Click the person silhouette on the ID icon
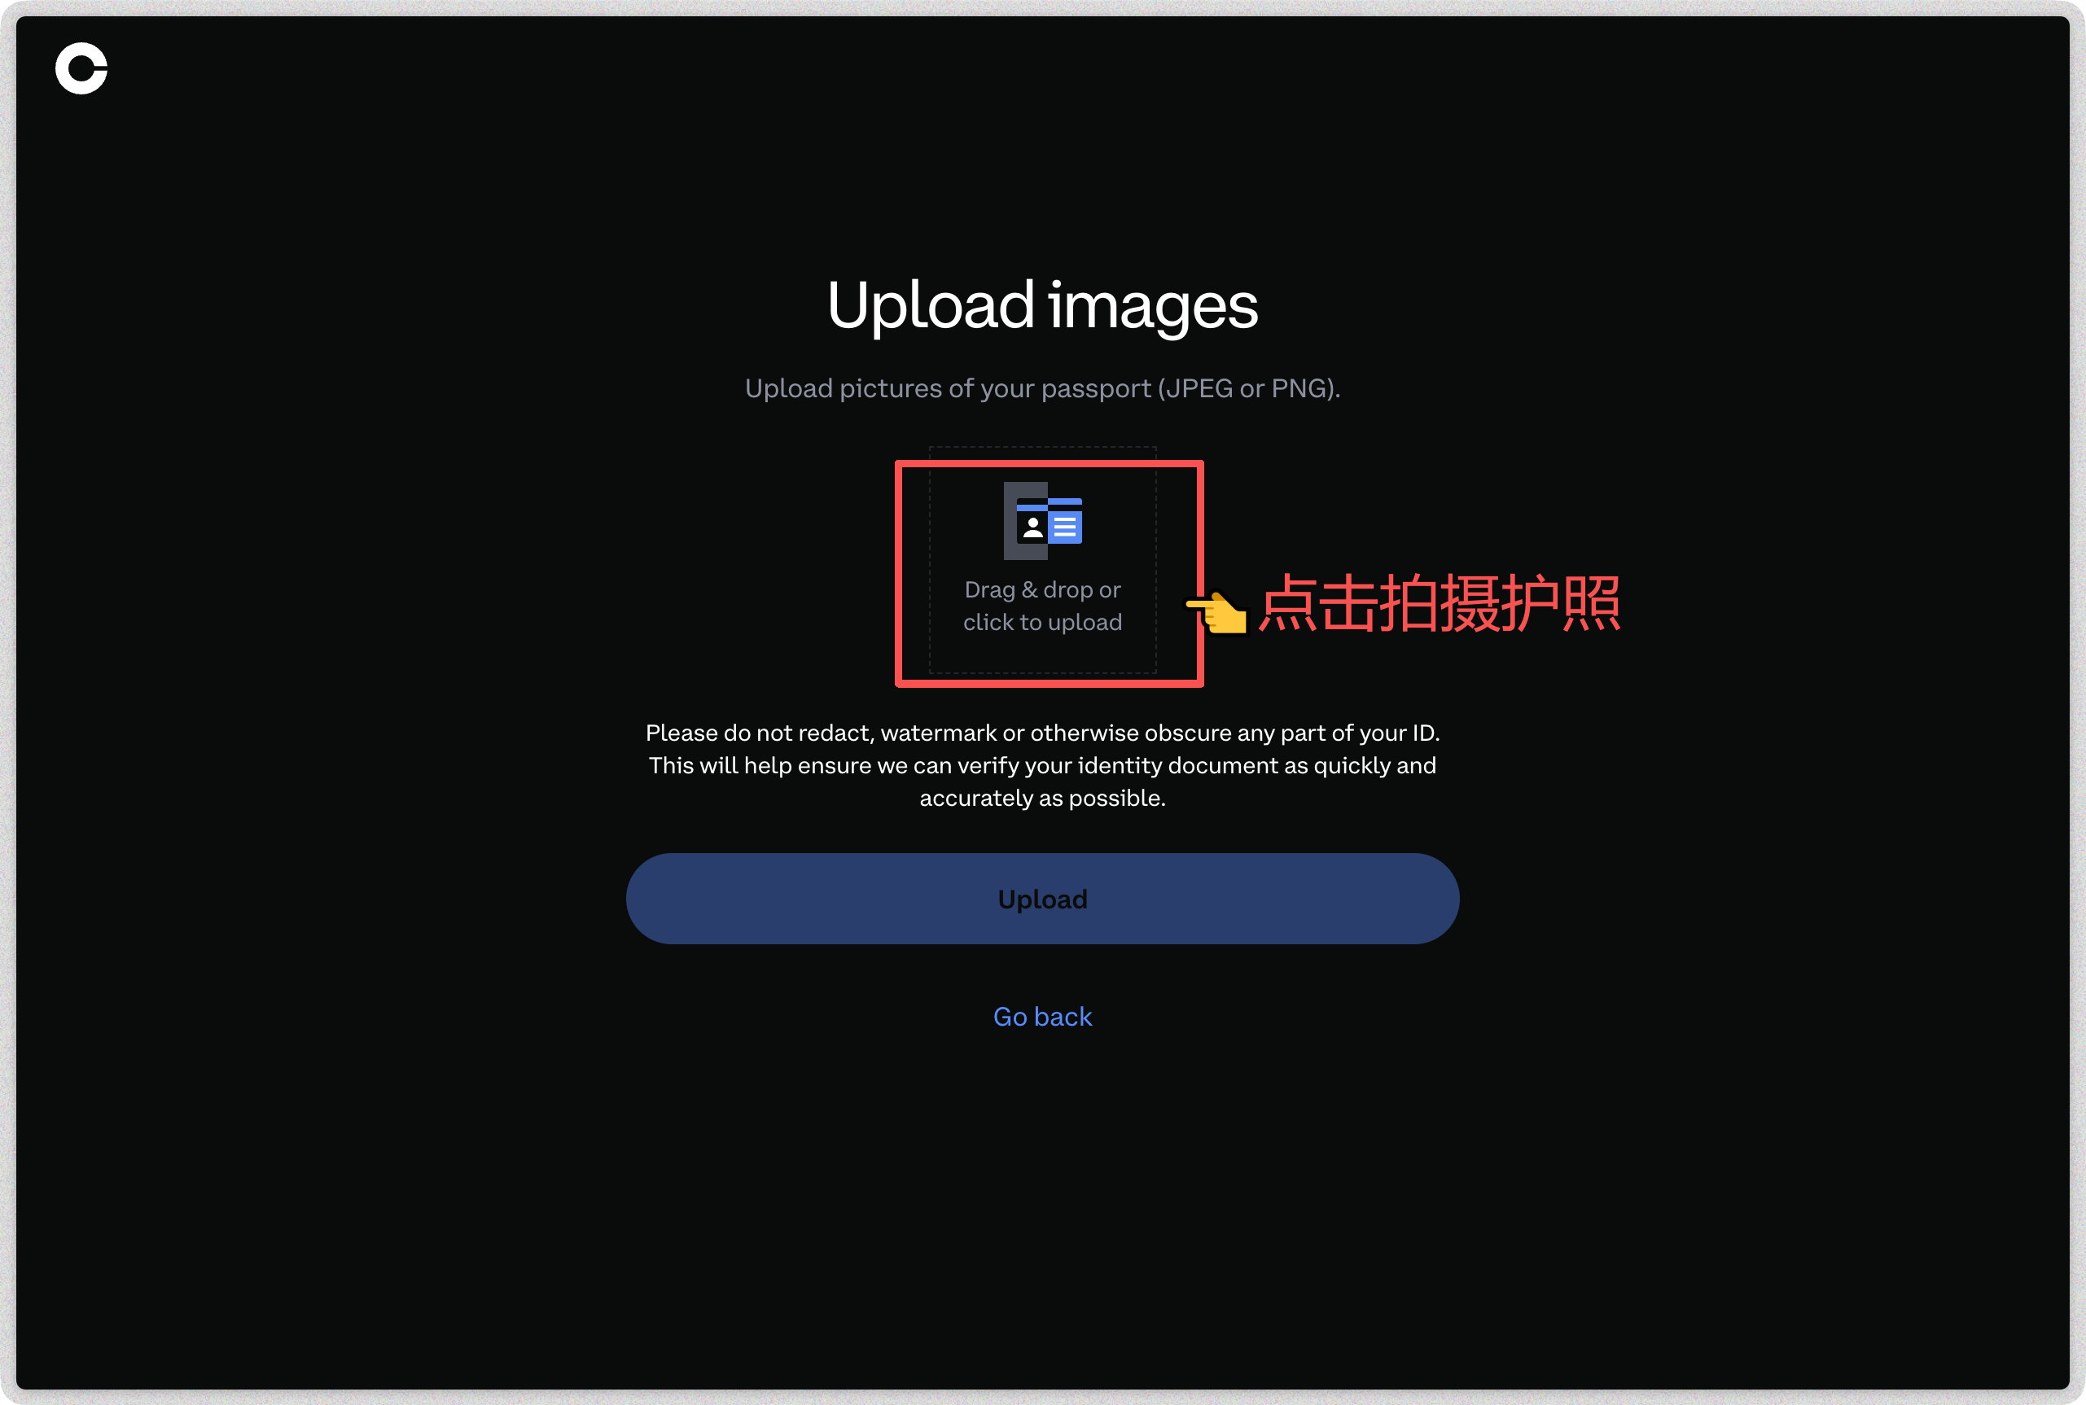 (x=1032, y=527)
